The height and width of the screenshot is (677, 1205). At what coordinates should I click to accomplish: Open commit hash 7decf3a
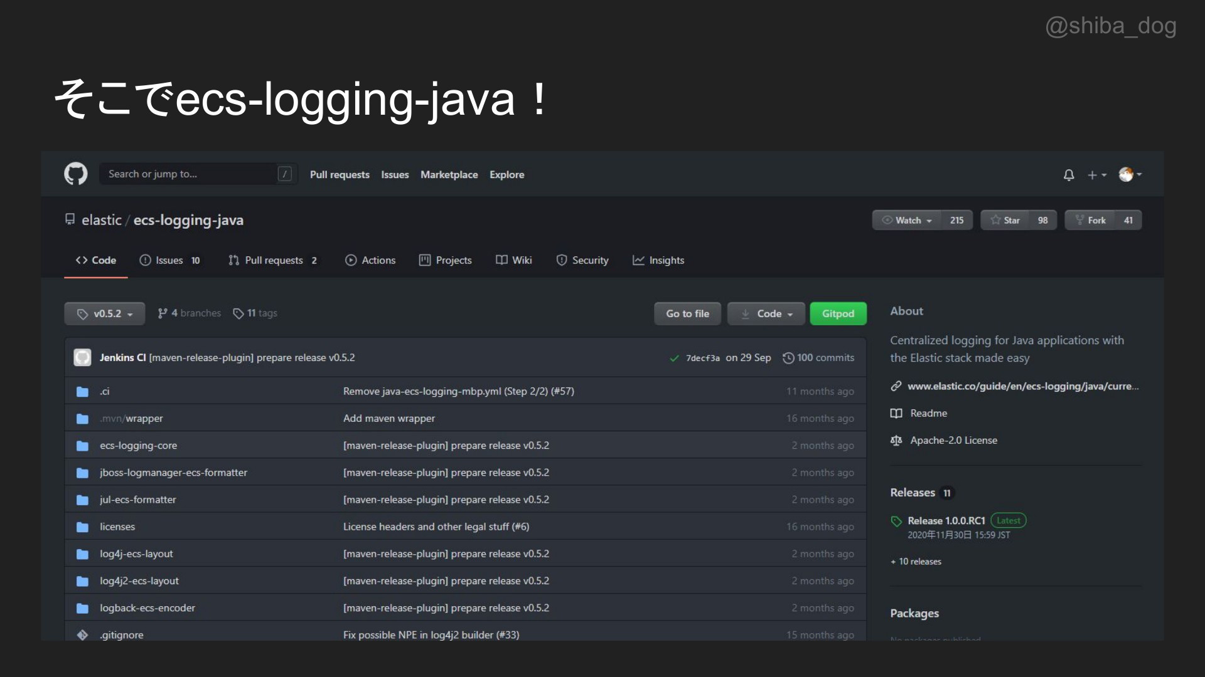click(x=702, y=358)
